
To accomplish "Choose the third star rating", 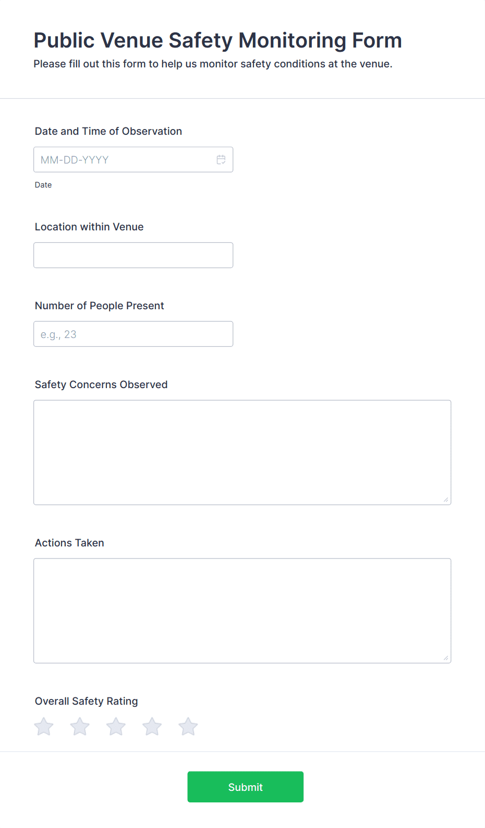I will point(116,726).
